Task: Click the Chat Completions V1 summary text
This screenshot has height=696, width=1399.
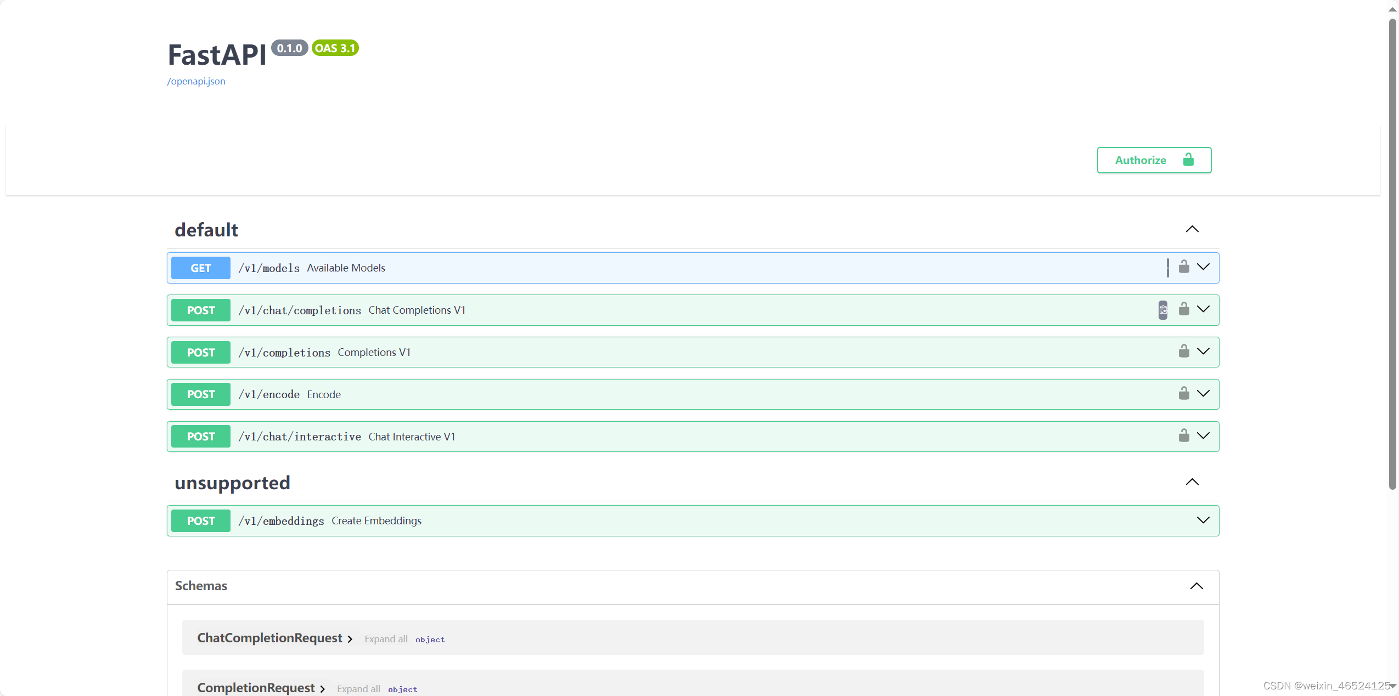Action: point(417,310)
